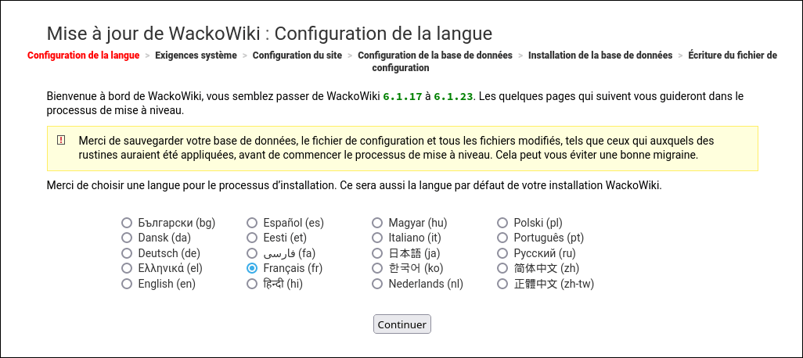Screen dimensions: 803x358
Task: Open the Exigences système step
Action: pyautogui.click(x=196, y=55)
